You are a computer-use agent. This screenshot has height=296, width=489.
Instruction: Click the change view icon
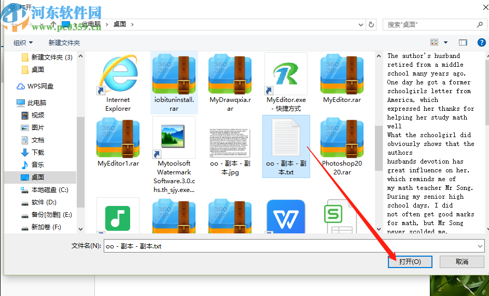click(x=434, y=42)
